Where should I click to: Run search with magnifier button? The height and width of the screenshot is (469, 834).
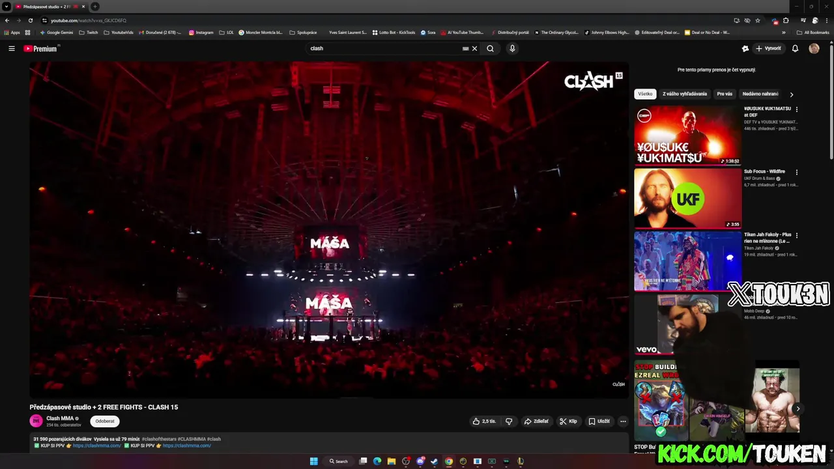pos(490,48)
